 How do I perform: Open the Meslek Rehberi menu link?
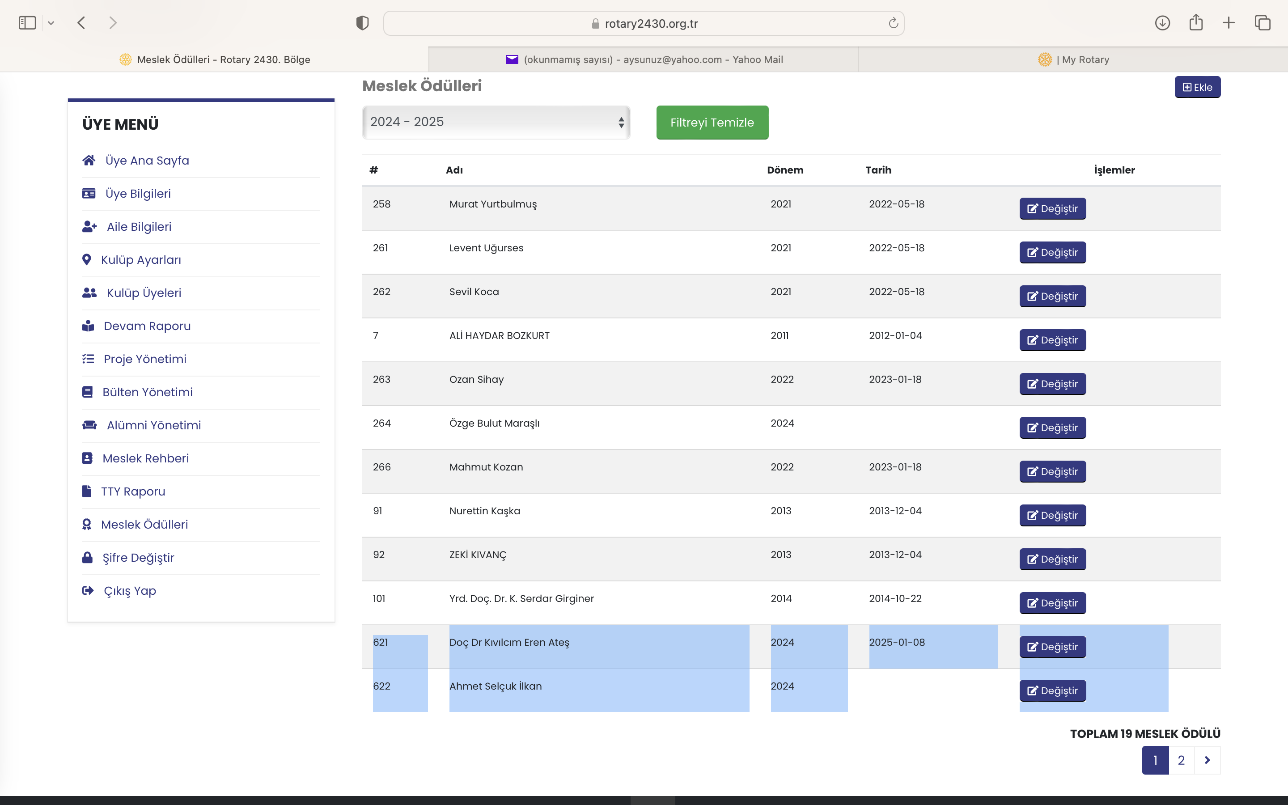pos(145,458)
